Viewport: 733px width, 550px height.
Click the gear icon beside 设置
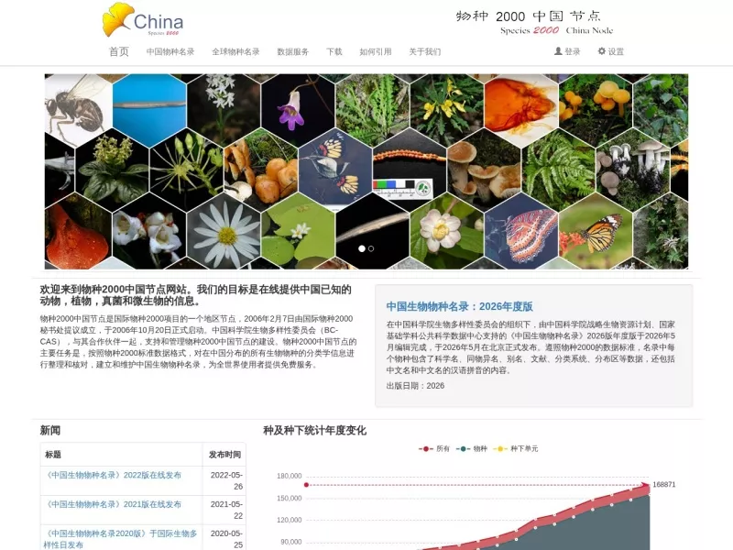pyautogui.click(x=602, y=51)
